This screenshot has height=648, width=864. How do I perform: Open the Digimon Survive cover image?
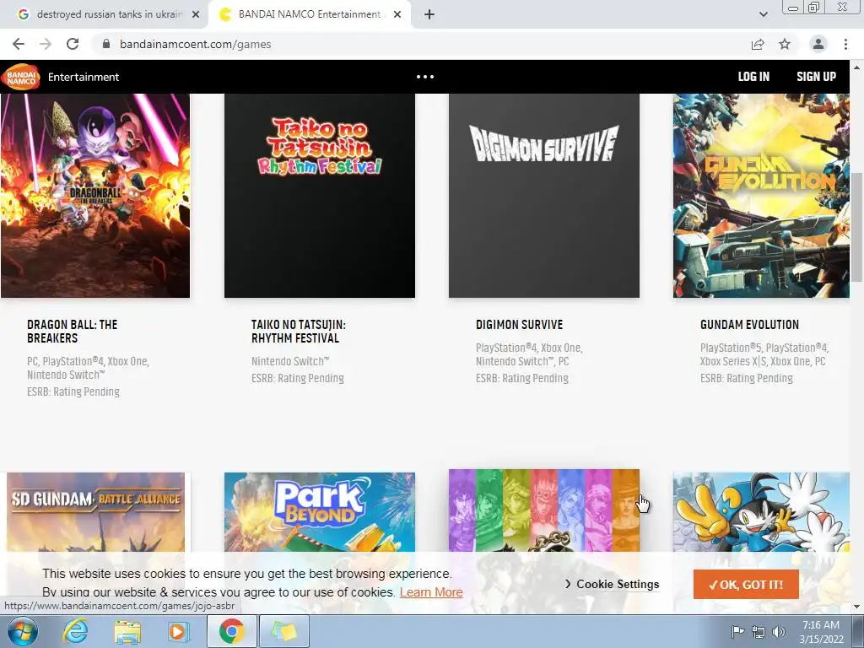coord(544,196)
